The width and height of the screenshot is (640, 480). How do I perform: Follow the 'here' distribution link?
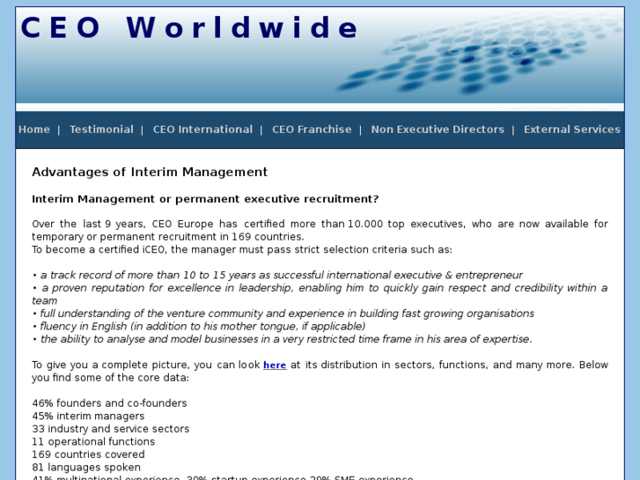[275, 365]
